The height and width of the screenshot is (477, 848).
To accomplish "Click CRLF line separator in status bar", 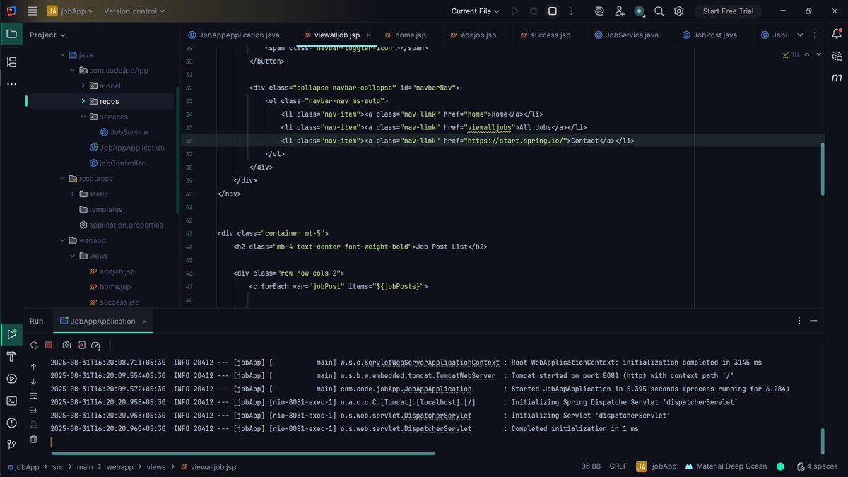I will click(618, 466).
